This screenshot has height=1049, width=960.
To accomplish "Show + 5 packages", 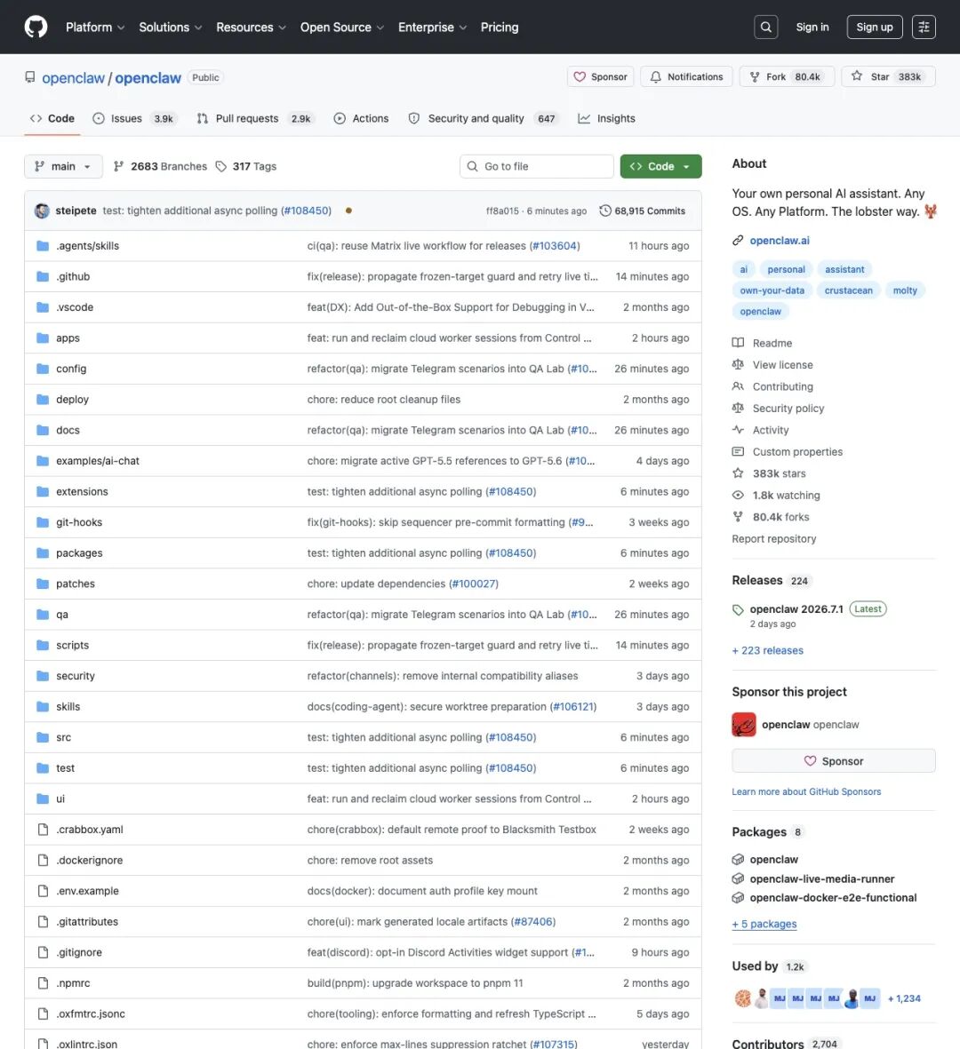I will (x=764, y=924).
